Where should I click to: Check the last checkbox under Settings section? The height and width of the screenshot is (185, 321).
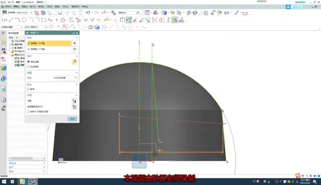pos(29,112)
